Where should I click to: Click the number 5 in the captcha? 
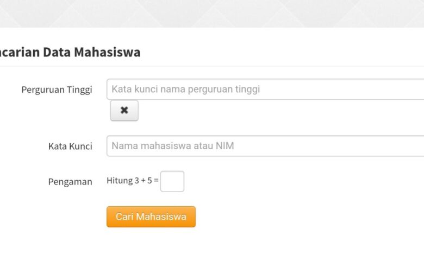pyautogui.click(x=149, y=181)
